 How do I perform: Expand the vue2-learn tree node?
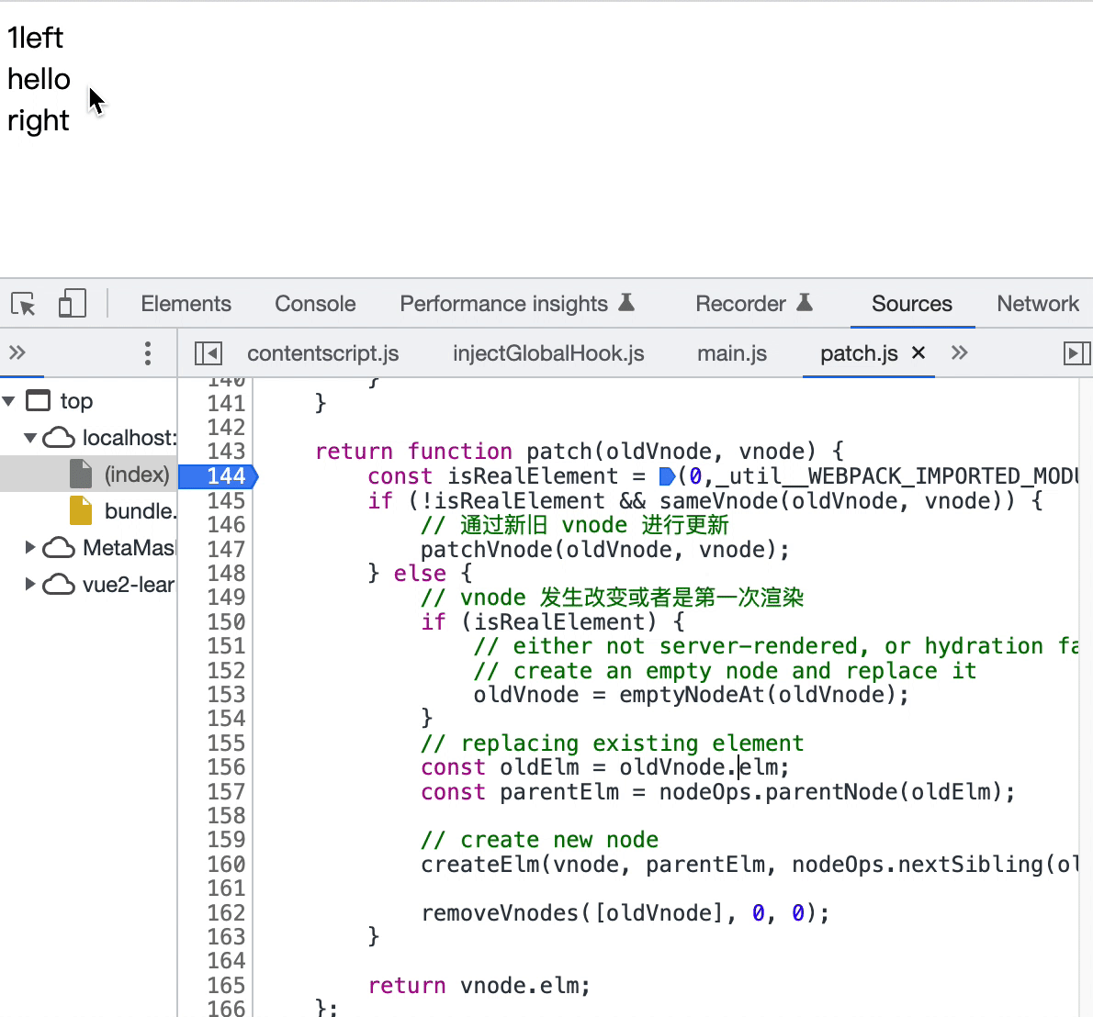(x=30, y=584)
